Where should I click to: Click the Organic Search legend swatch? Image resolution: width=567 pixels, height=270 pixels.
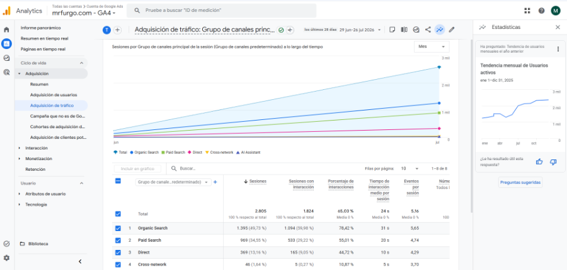pyautogui.click(x=132, y=153)
